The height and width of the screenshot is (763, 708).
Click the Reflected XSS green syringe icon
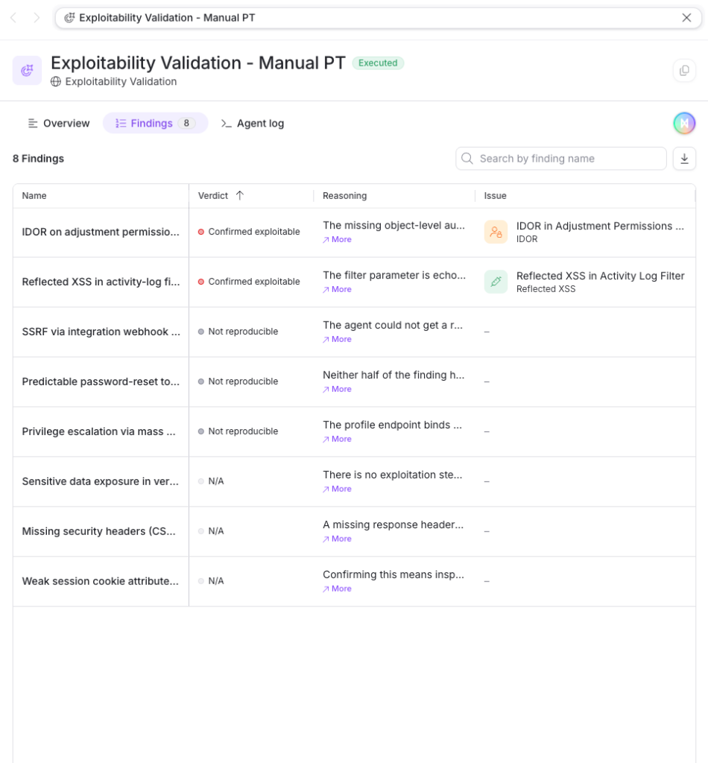pos(496,282)
